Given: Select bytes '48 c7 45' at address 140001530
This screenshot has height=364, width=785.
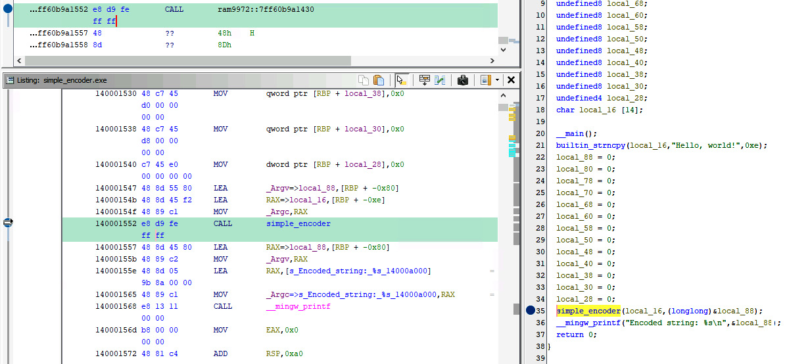Looking at the screenshot, I should 160,93.
